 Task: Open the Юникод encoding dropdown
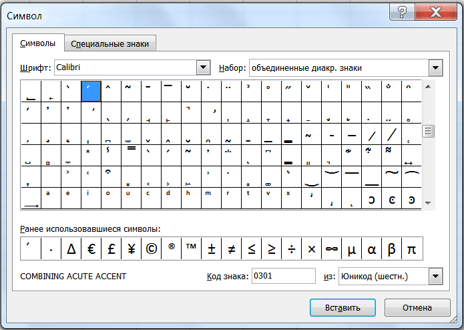[436, 277]
